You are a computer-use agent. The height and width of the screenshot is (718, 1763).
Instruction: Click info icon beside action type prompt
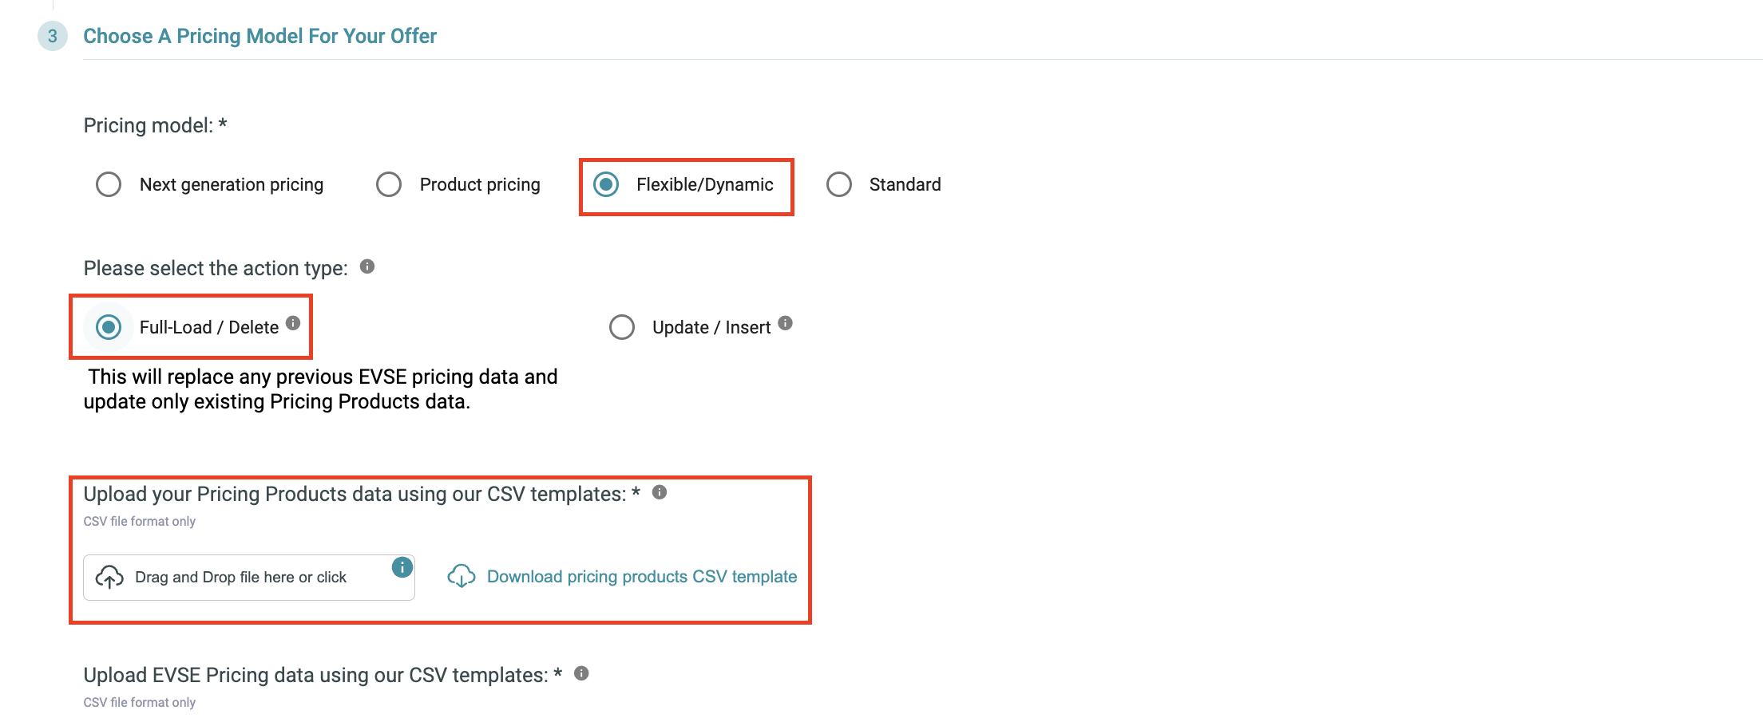tap(367, 266)
